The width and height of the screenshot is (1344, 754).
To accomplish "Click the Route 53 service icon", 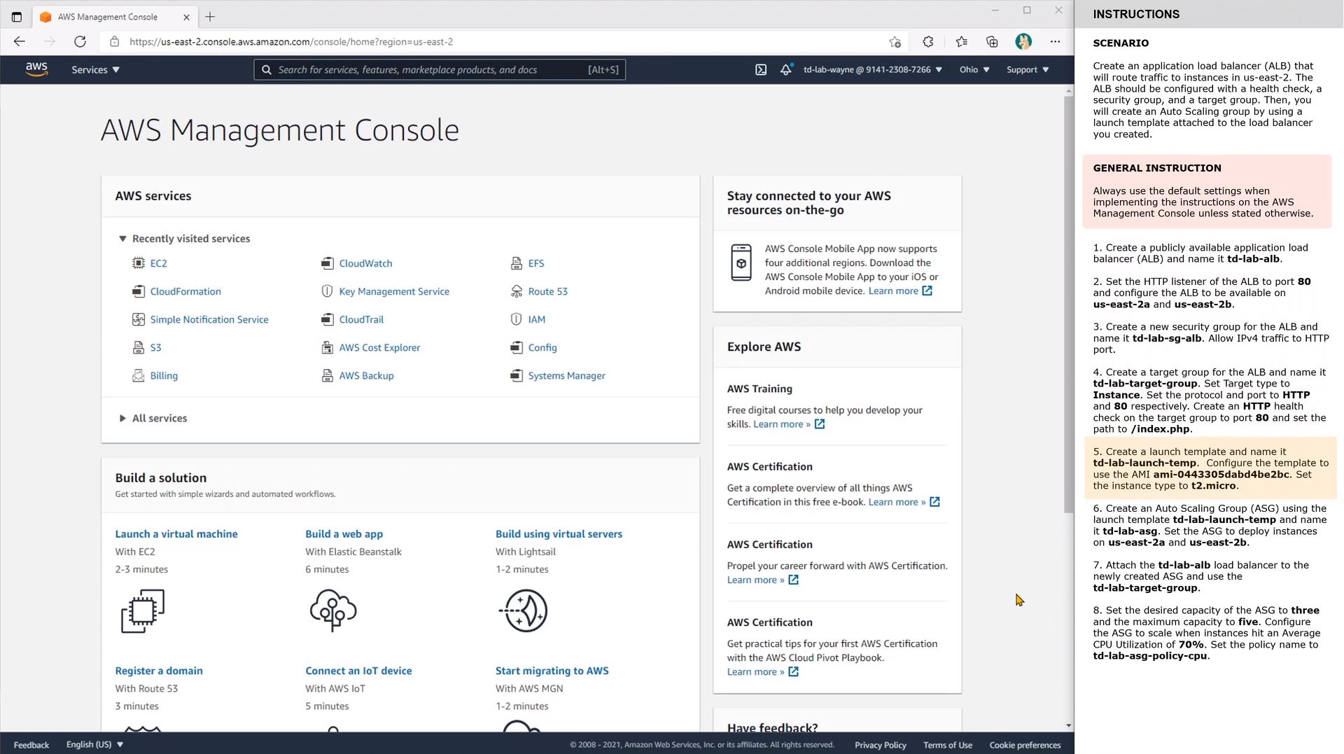I will [x=517, y=291].
